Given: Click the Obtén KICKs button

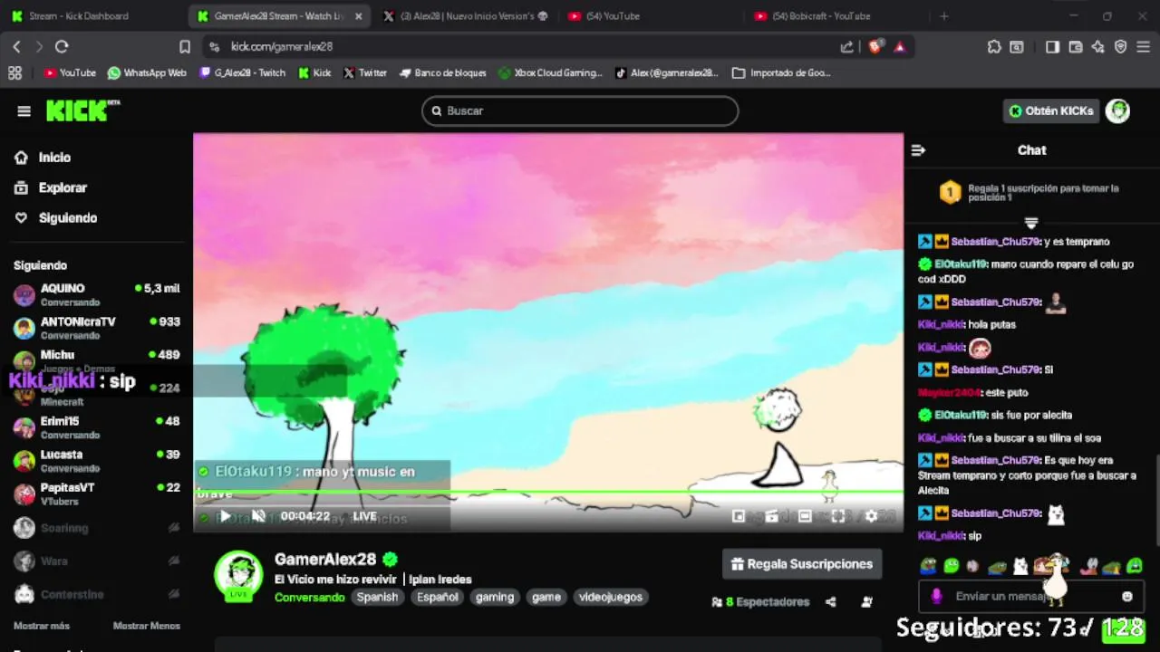Looking at the screenshot, I should [1051, 110].
